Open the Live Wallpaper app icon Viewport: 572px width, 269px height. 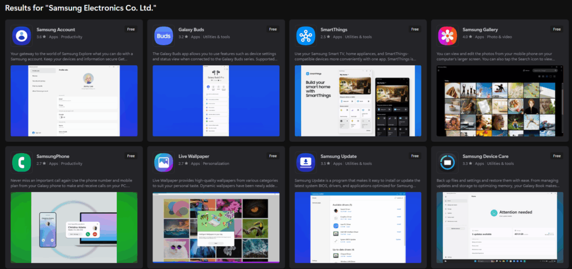pos(164,162)
